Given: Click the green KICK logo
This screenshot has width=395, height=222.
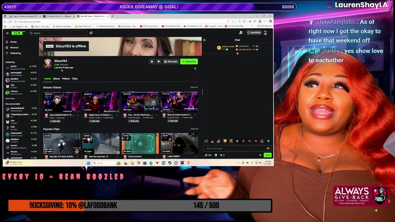Looking at the screenshot, I should [x=17, y=33].
